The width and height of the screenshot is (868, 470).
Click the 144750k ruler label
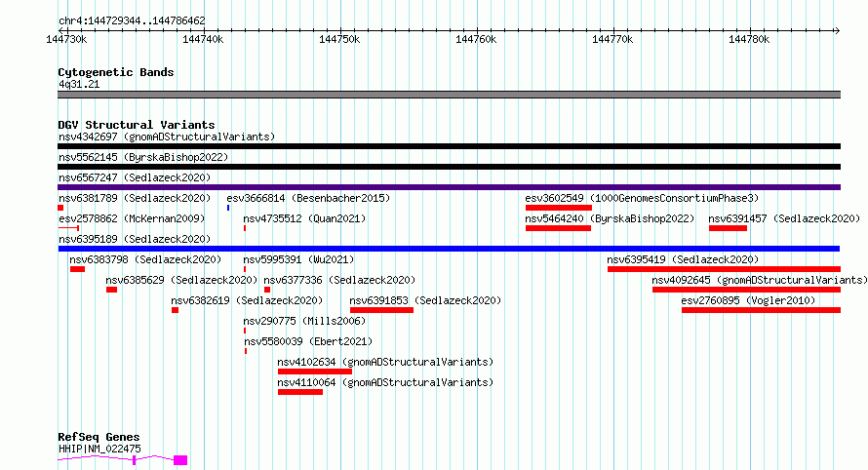click(x=339, y=39)
